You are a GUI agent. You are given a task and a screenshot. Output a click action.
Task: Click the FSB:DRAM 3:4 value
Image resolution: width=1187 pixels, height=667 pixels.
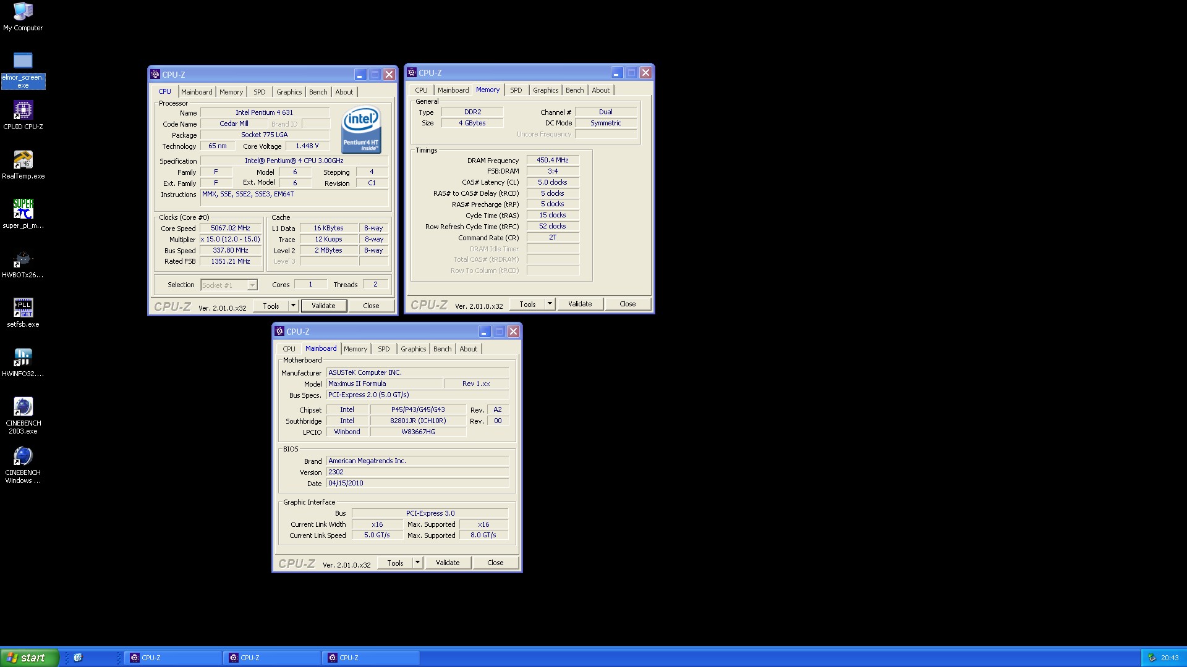click(553, 171)
